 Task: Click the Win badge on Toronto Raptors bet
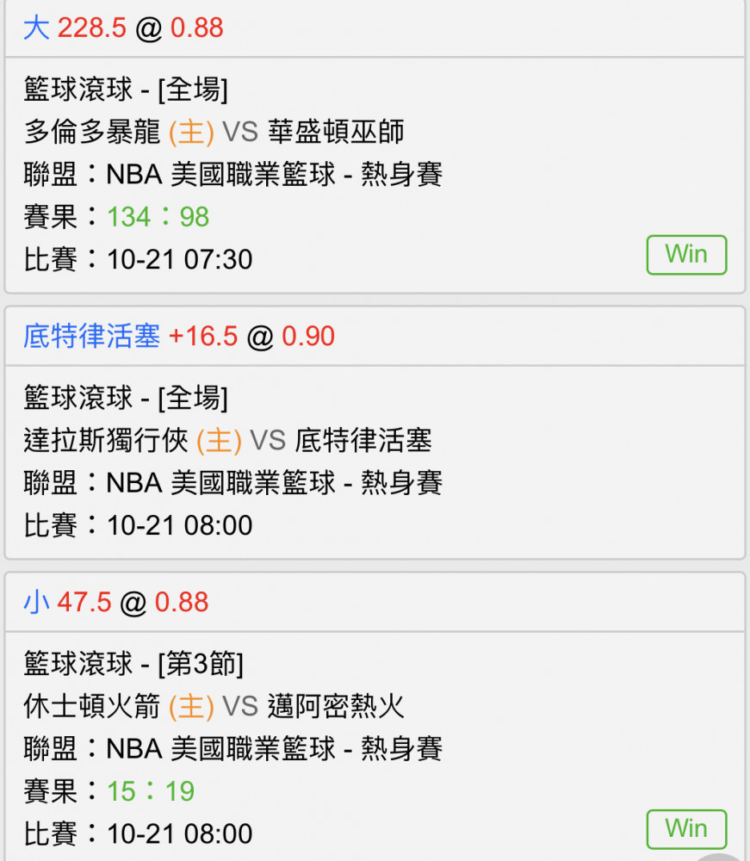click(686, 255)
